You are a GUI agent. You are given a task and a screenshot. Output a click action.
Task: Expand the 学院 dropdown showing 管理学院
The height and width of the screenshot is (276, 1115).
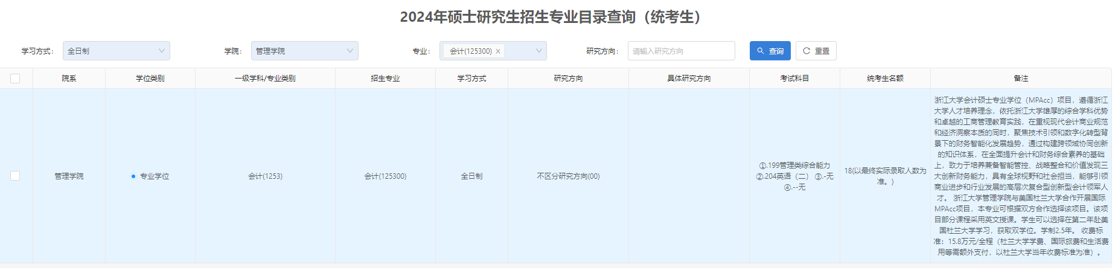point(304,51)
